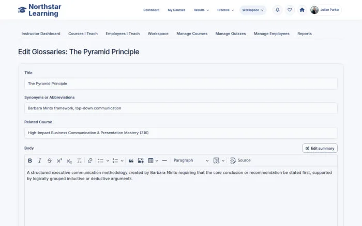Open the Instructor Dashboard tab
The image size is (362, 226).
click(x=41, y=34)
